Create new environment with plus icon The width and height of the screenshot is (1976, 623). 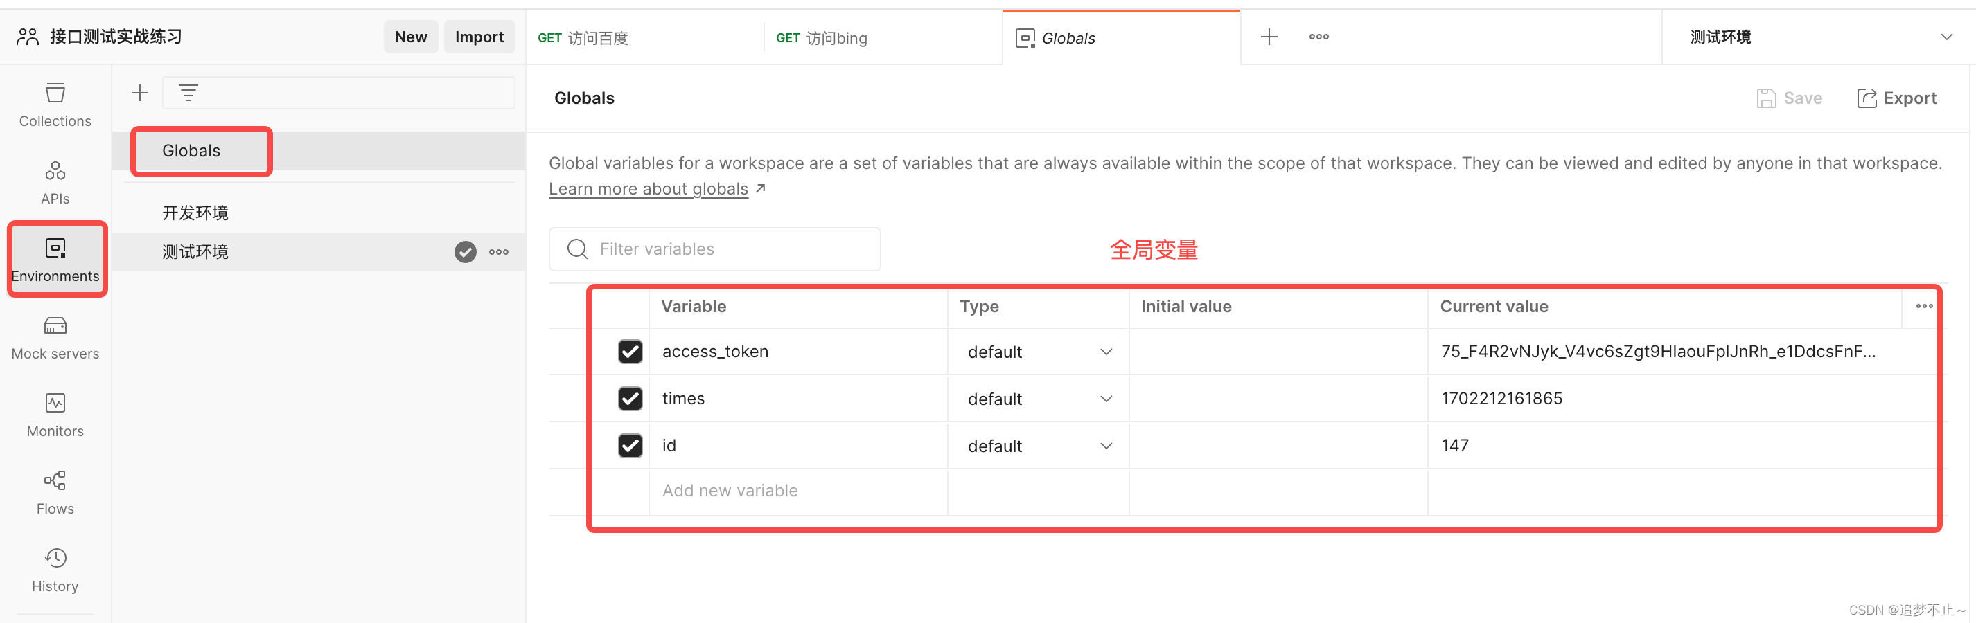140,93
